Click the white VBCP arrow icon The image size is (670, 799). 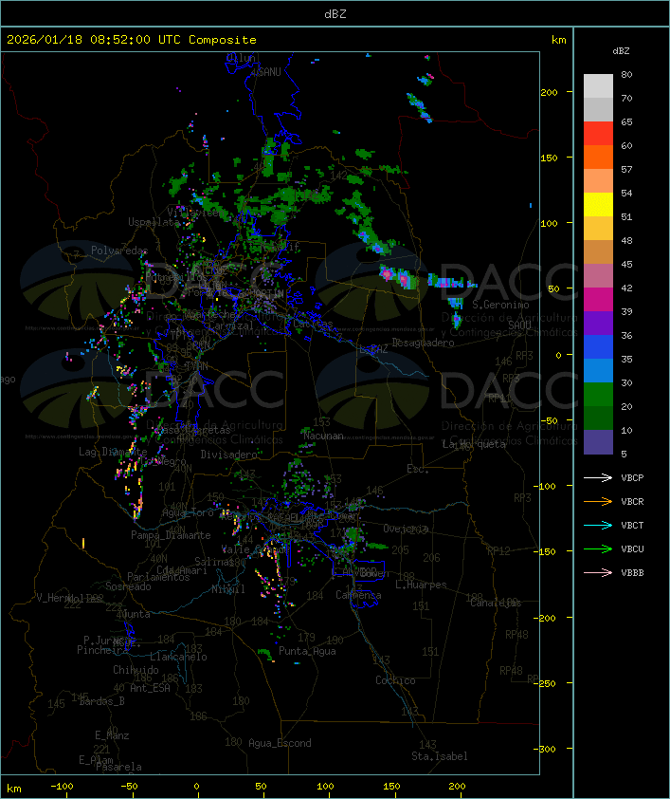[598, 478]
